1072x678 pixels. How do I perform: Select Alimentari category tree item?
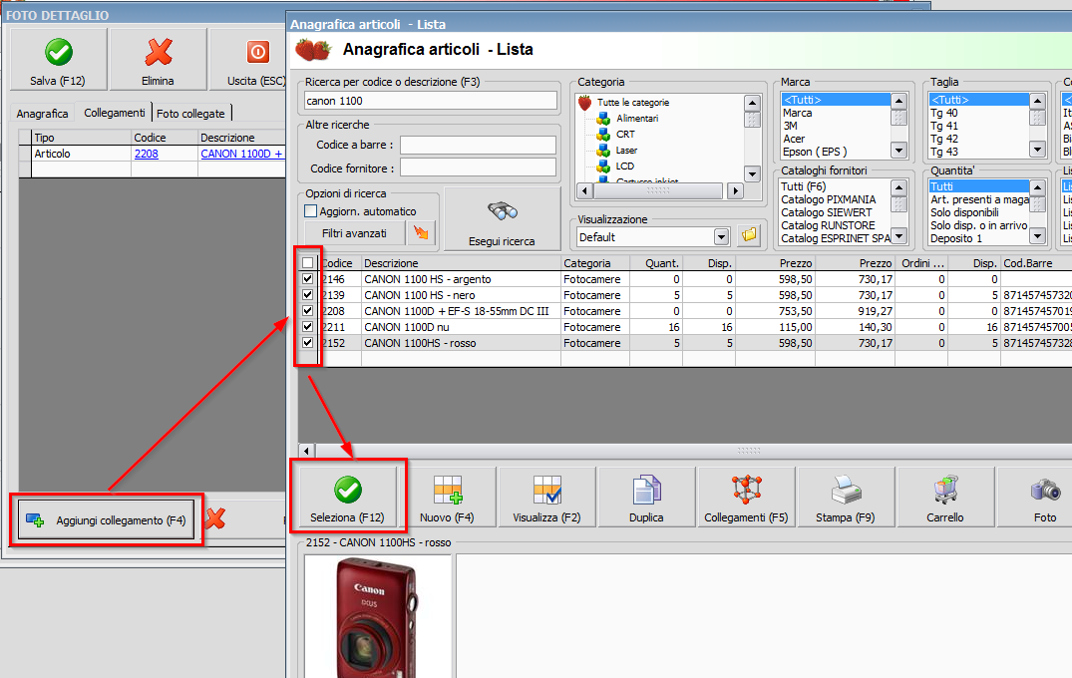[637, 119]
